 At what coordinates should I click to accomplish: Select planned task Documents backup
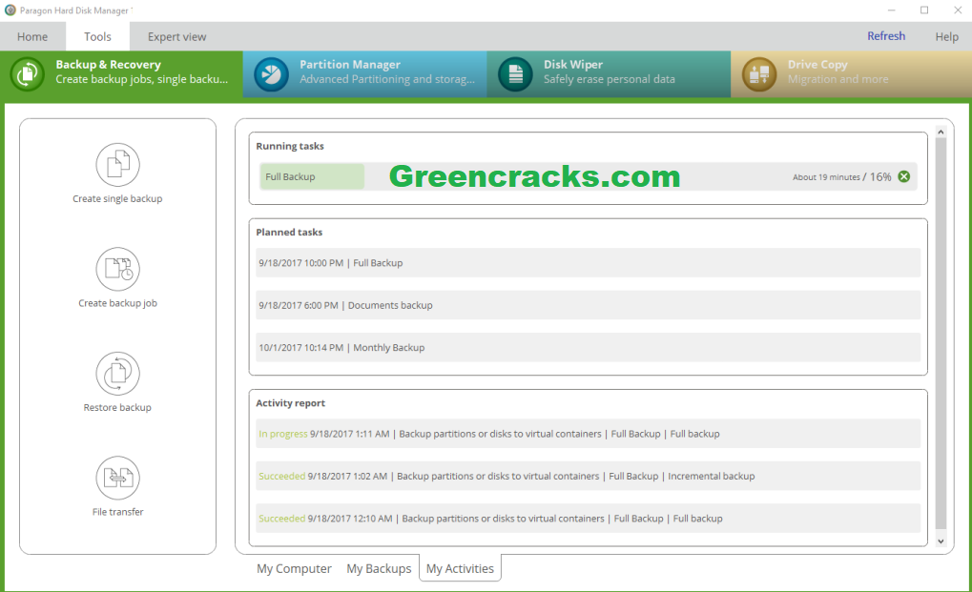pos(588,305)
